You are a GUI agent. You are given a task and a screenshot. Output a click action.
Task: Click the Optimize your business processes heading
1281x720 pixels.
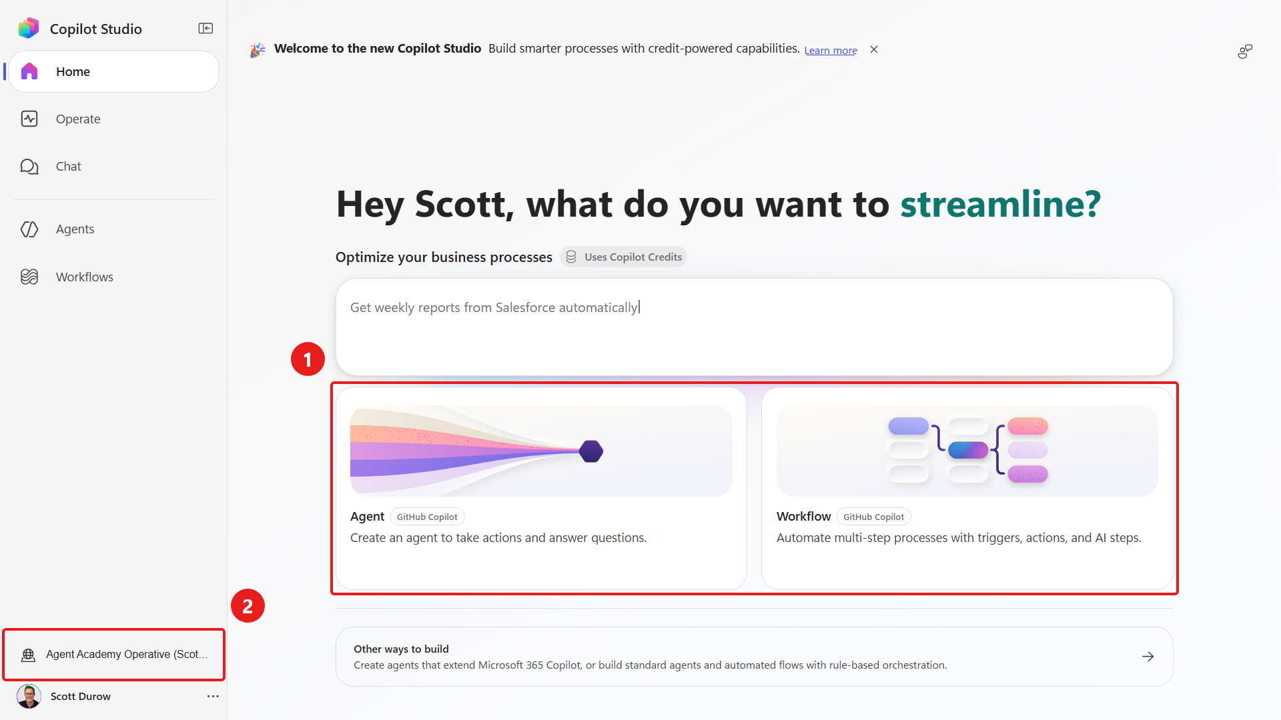[x=444, y=257]
